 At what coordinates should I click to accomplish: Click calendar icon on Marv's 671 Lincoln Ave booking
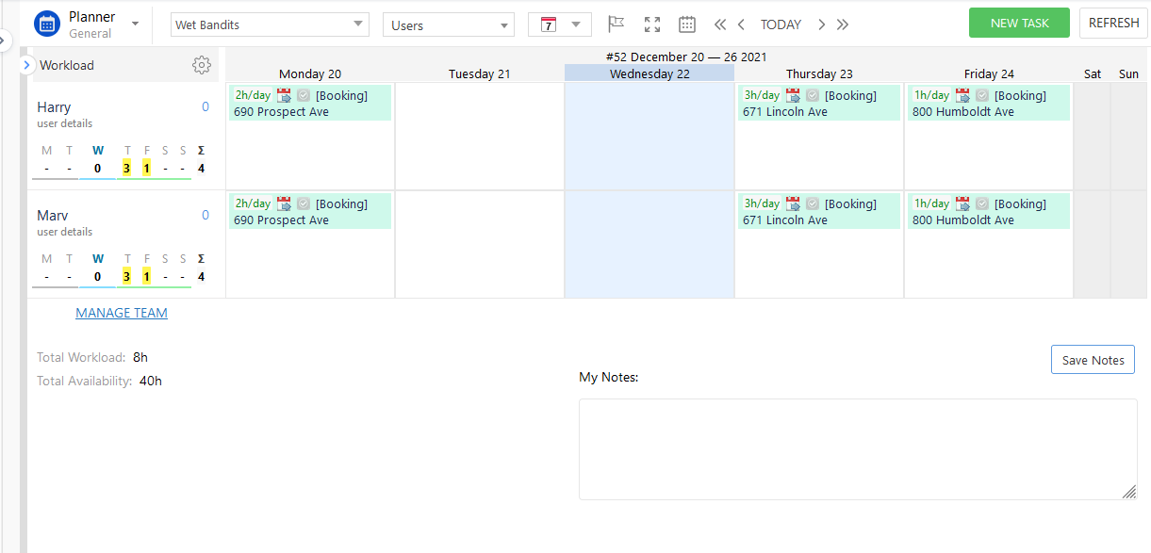point(793,203)
